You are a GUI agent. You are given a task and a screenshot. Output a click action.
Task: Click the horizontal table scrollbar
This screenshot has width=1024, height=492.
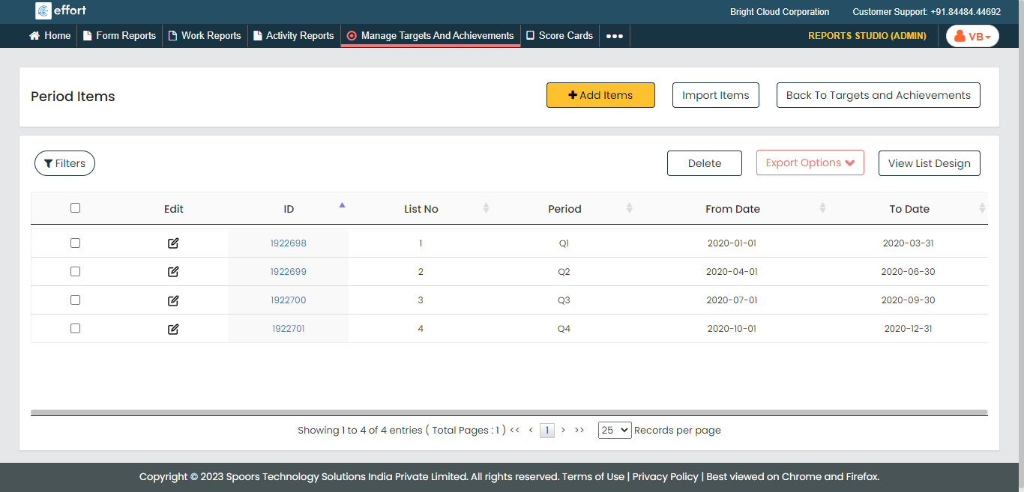[509, 412]
